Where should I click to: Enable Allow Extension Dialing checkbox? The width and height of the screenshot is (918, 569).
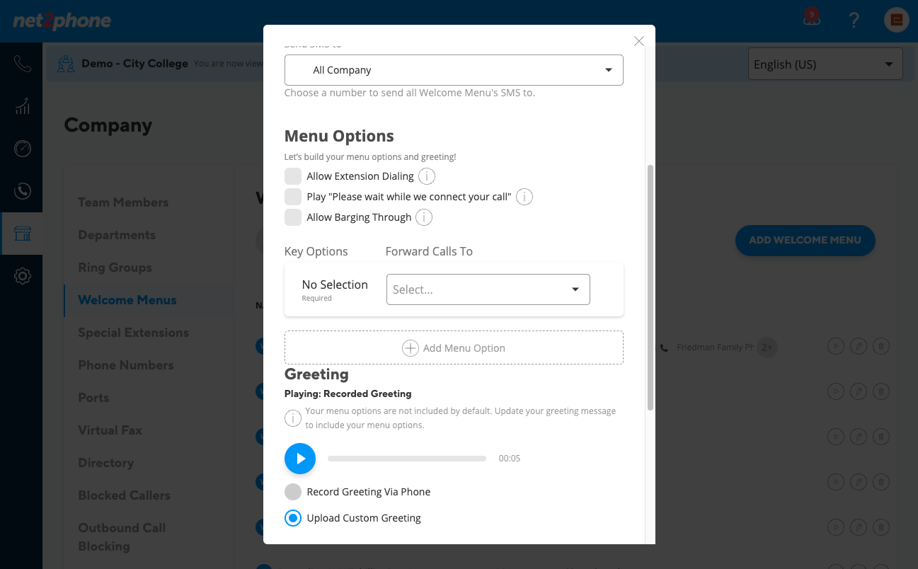point(293,176)
